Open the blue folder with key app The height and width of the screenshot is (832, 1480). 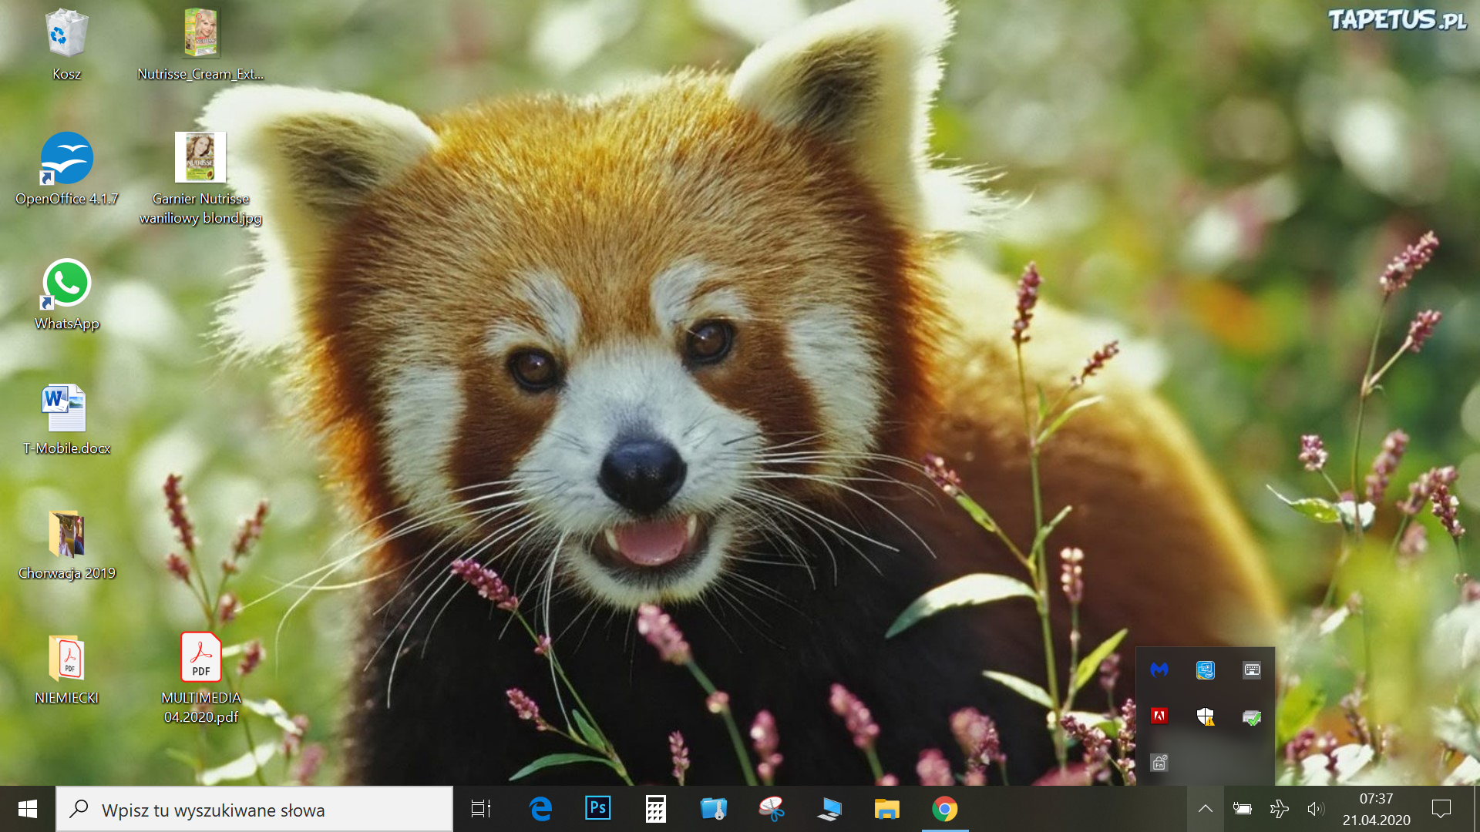click(714, 809)
